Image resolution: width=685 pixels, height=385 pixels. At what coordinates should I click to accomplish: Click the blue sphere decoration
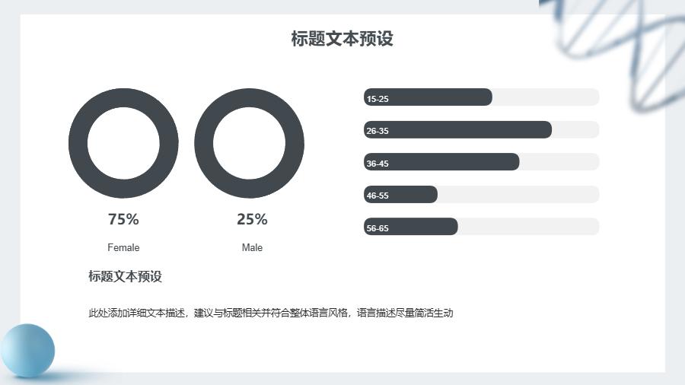click(x=27, y=351)
